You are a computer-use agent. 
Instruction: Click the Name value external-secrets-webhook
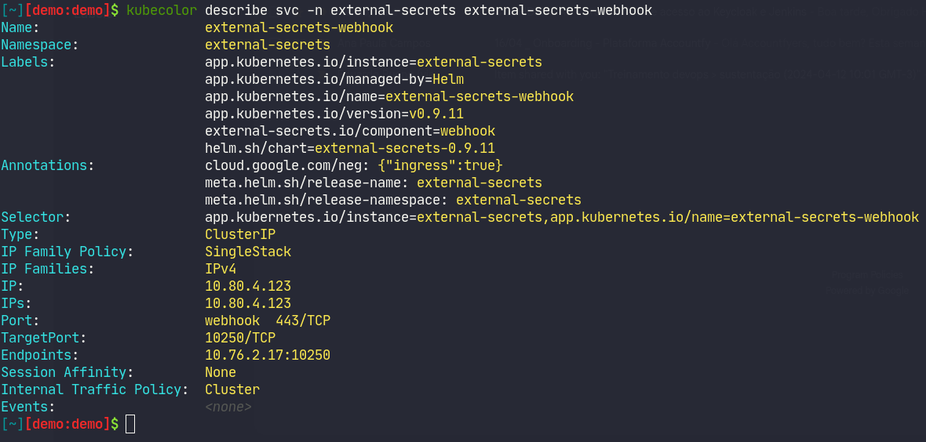pyautogui.click(x=299, y=27)
